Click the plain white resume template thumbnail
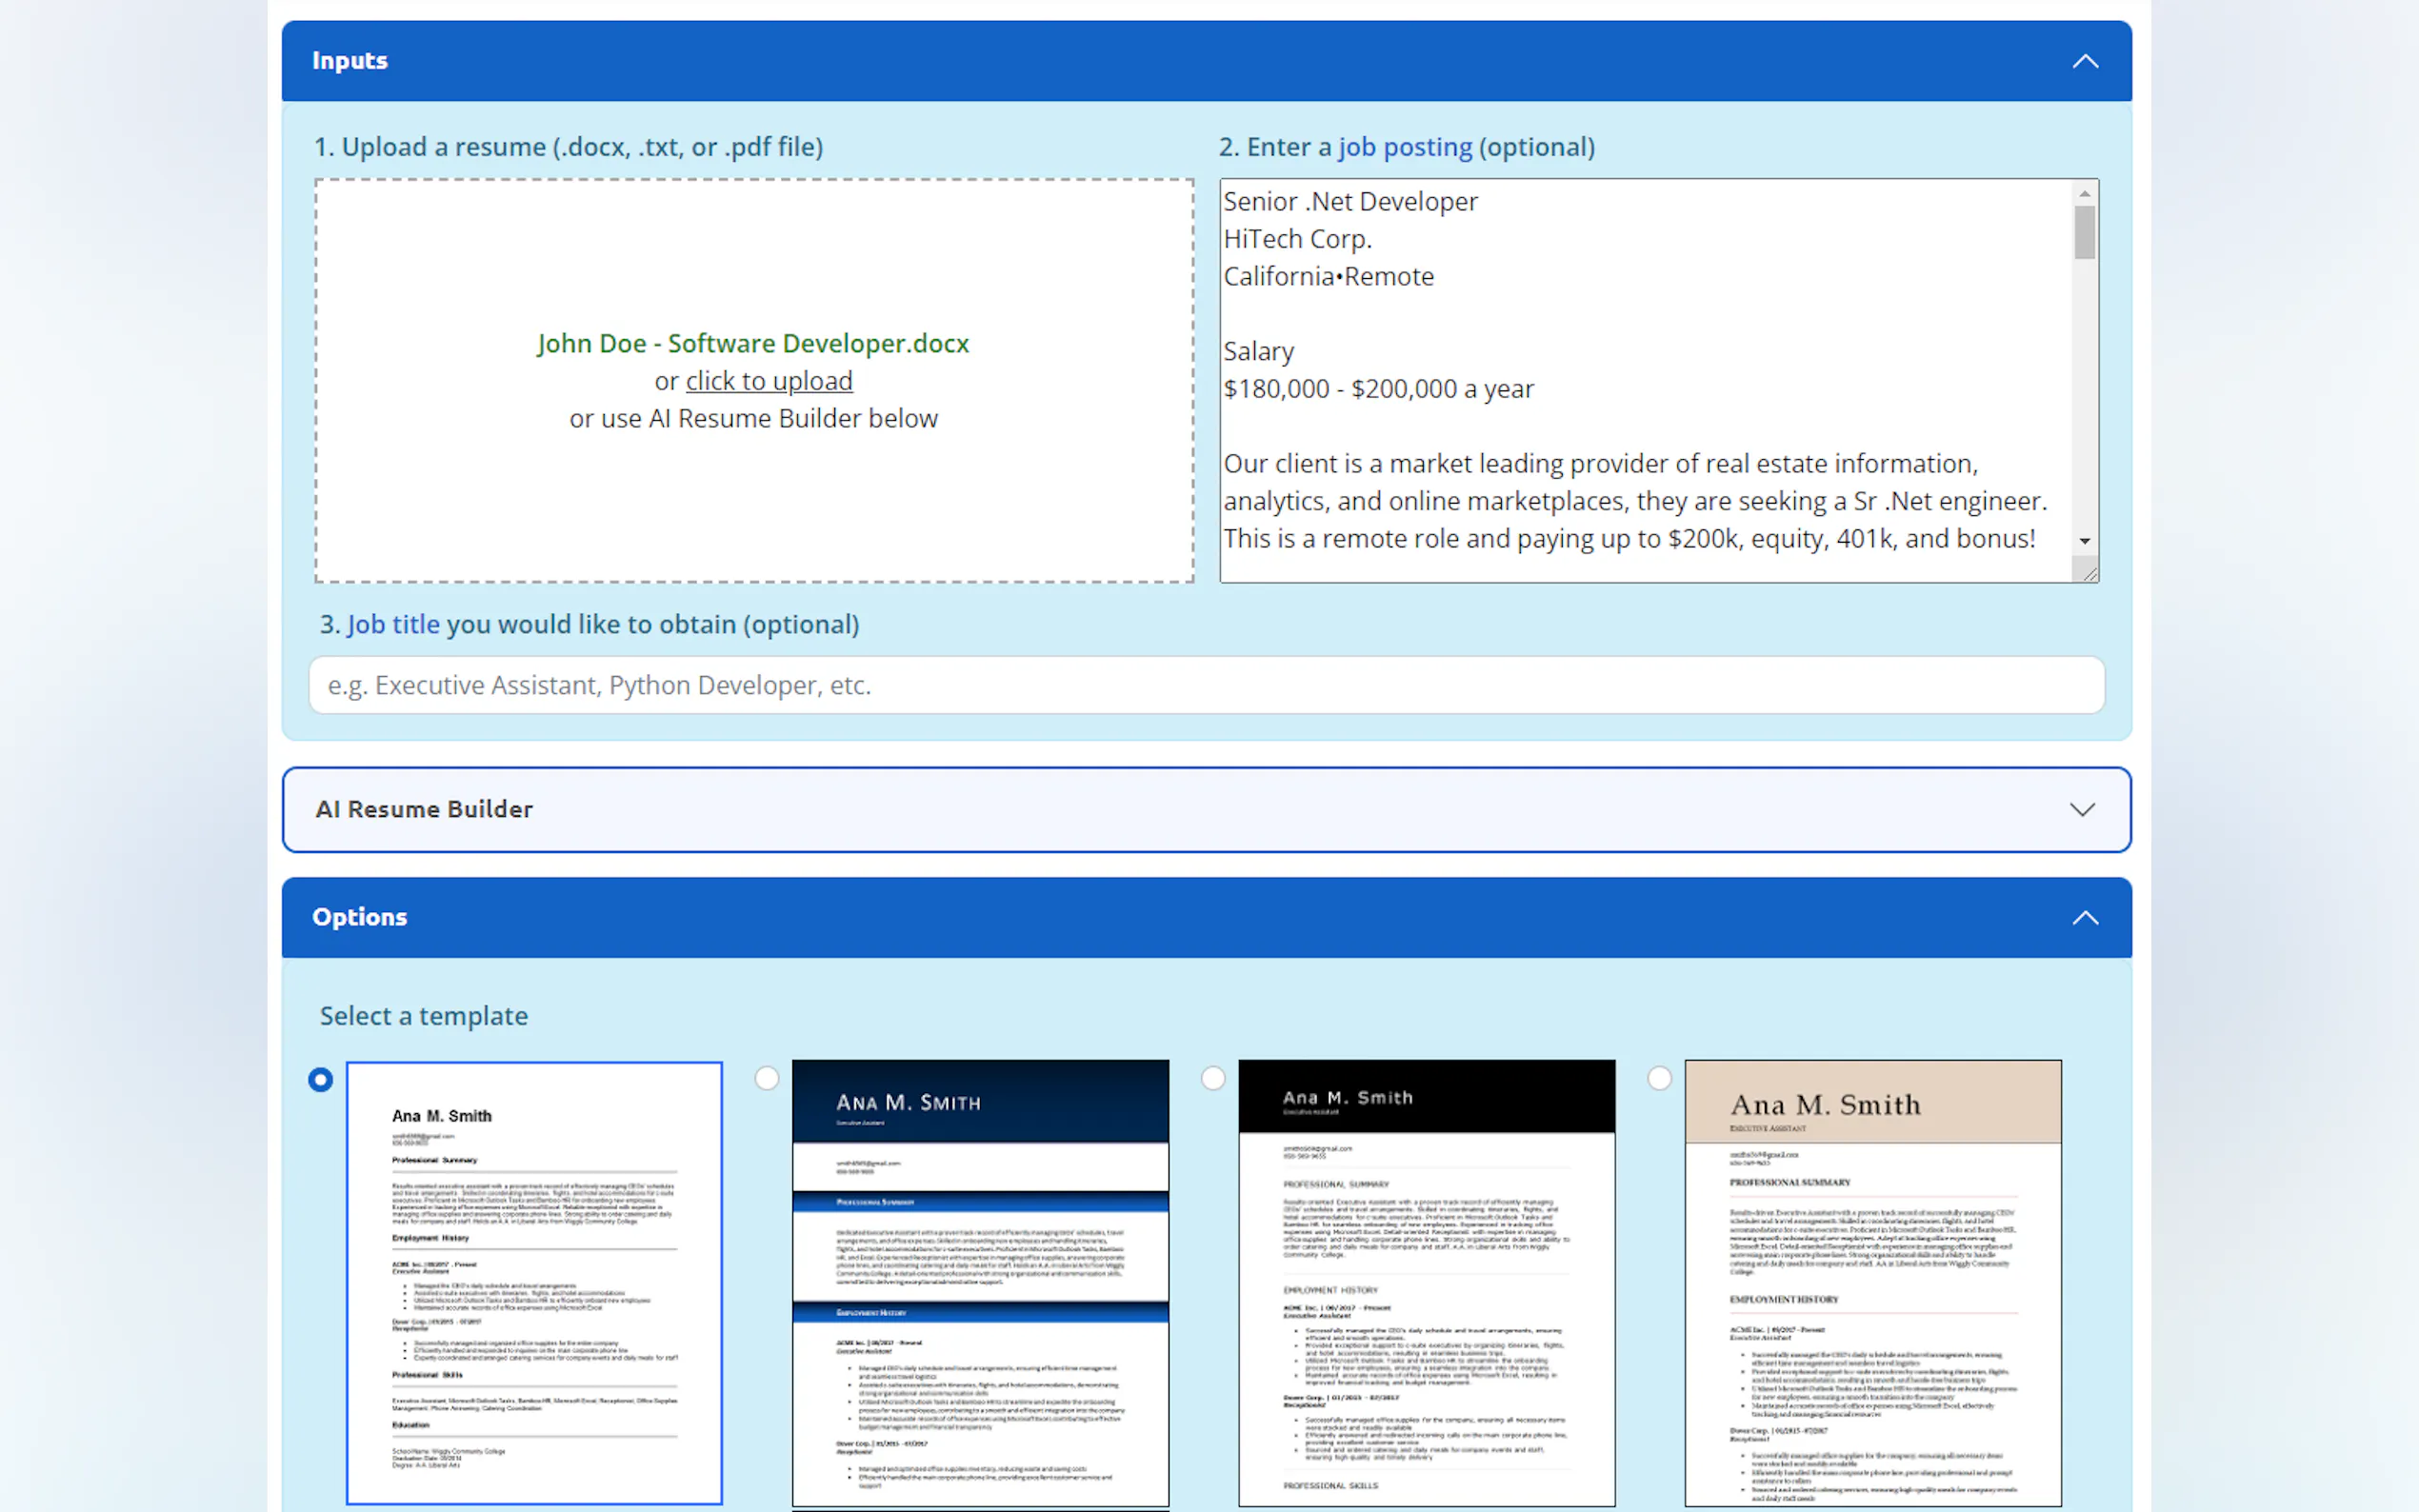 coord(534,1282)
